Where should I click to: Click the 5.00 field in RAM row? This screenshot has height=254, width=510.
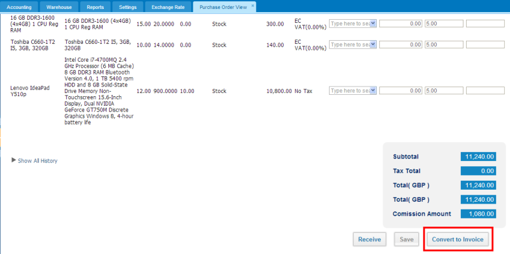coord(444,24)
